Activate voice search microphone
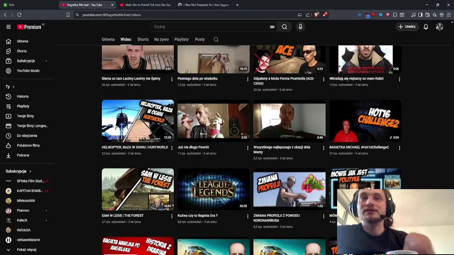The width and height of the screenshot is (454, 255). point(300,27)
